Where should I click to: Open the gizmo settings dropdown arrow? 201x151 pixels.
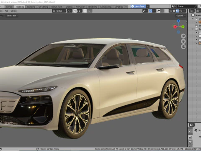tap(154, 11)
